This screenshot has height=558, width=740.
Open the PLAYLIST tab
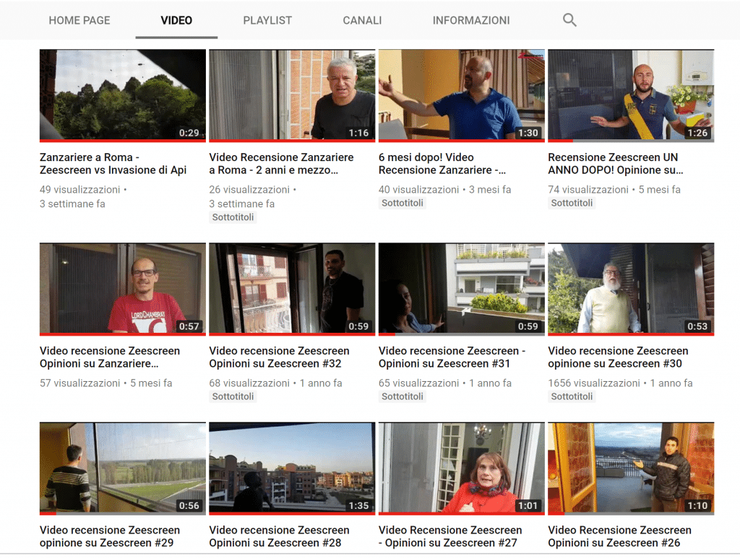pyautogui.click(x=267, y=20)
